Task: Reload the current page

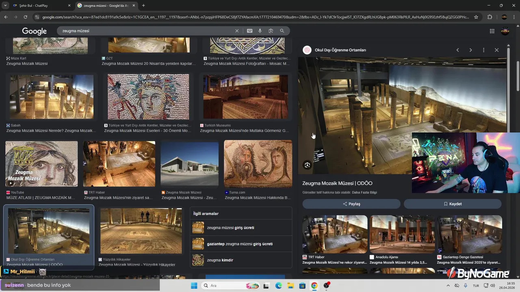Action: click(25, 17)
